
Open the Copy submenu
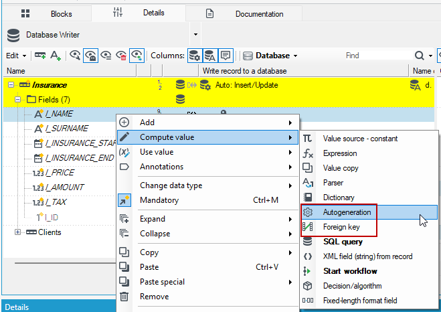click(x=207, y=252)
